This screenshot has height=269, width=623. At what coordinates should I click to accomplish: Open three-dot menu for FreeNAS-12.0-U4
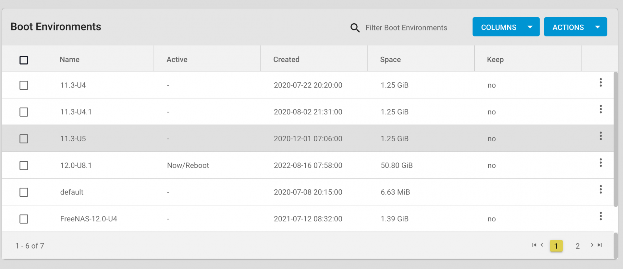pos(601,216)
